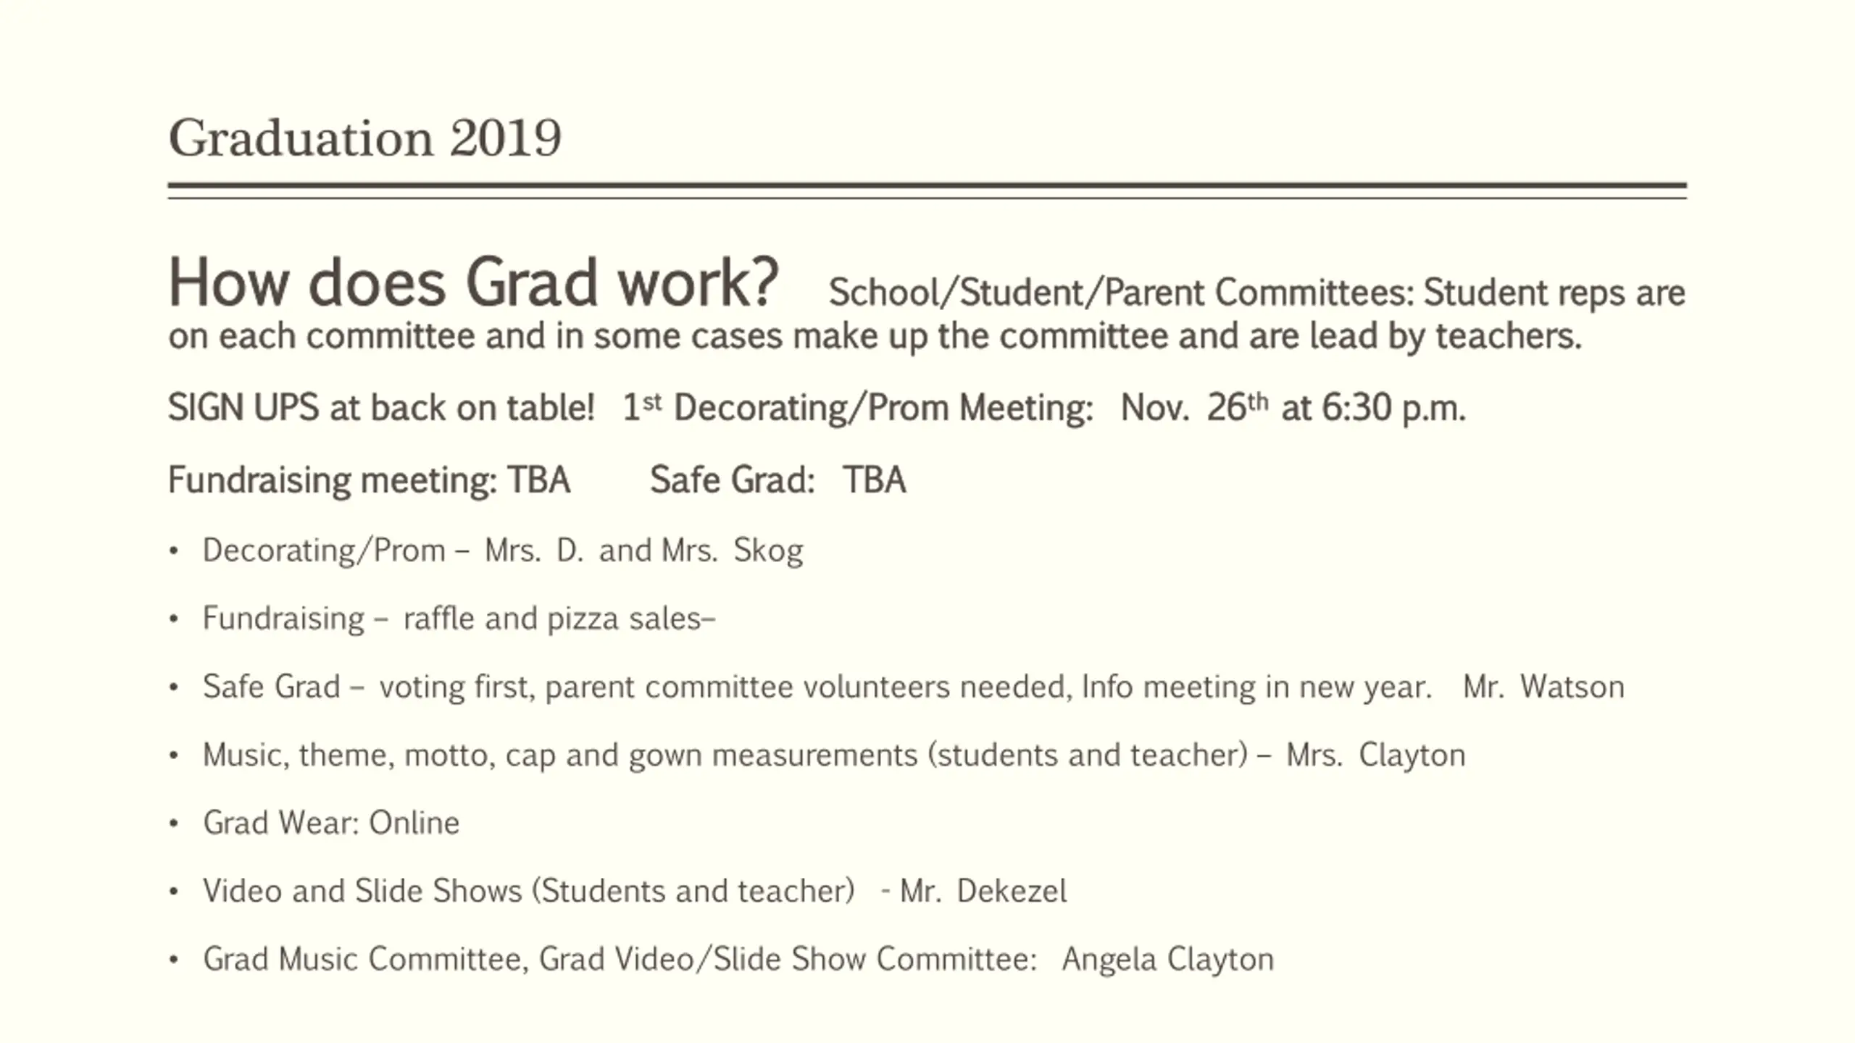This screenshot has height=1043, width=1855.
Task: Click the "Grad Wear: Online" bullet
Action: click(x=331, y=824)
